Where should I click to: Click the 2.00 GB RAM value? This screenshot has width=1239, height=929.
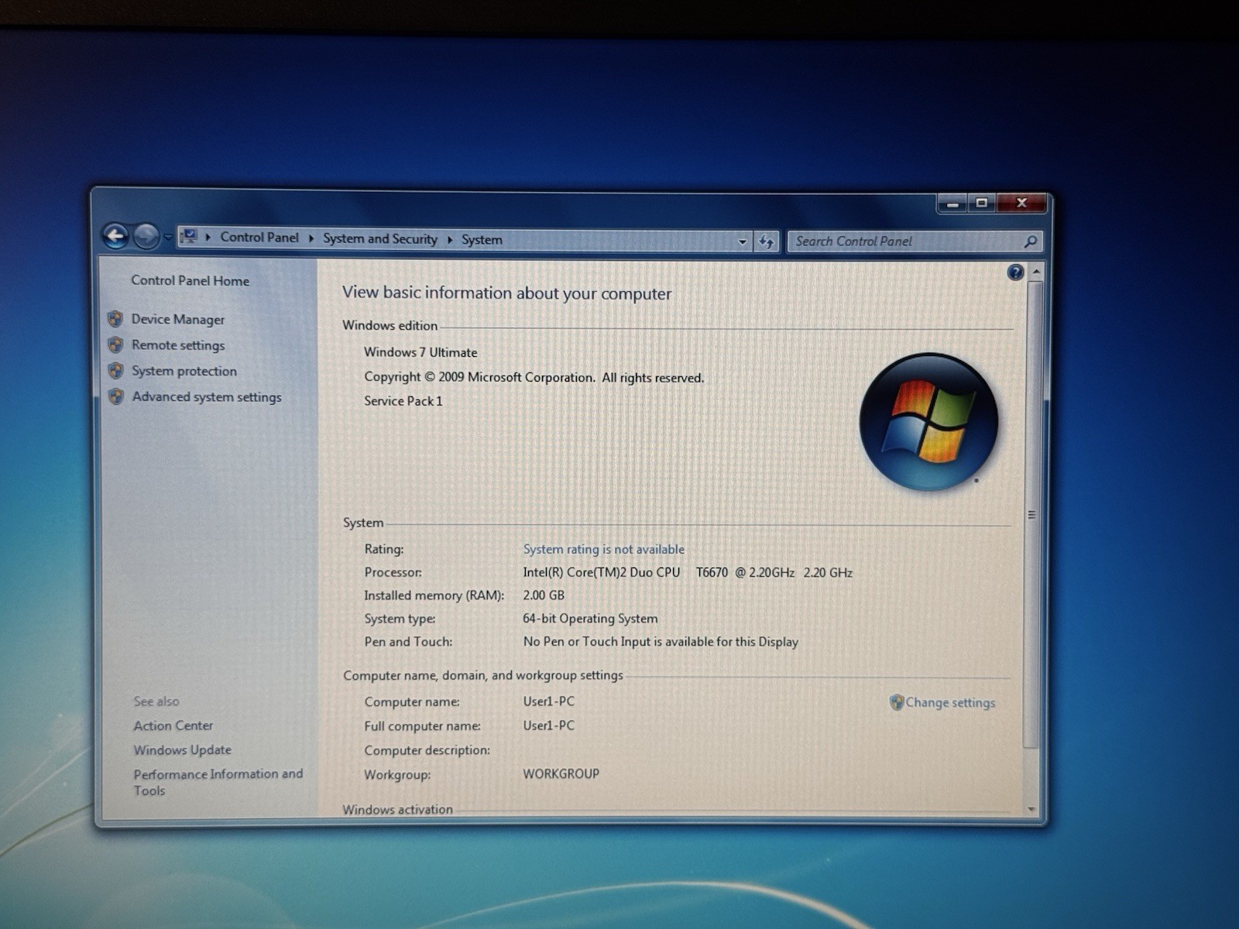click(x=544, y=595)
